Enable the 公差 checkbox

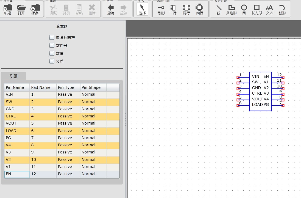click(52, 61)
